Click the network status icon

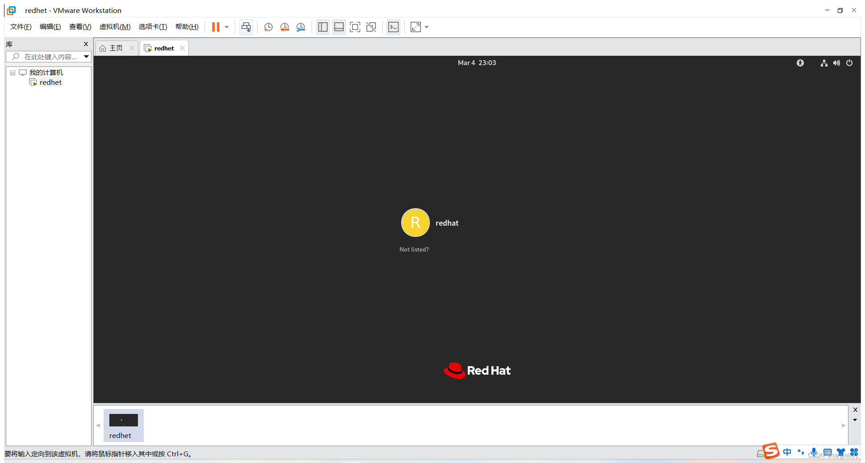point(824,63)
